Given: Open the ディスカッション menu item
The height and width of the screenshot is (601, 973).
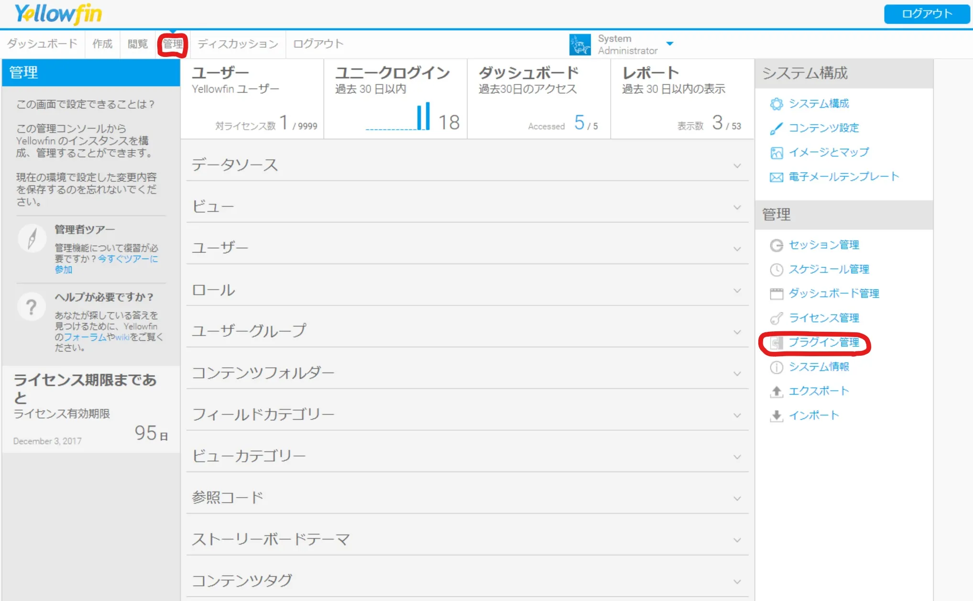Looking at the screenshot, I should click(238, 44).
